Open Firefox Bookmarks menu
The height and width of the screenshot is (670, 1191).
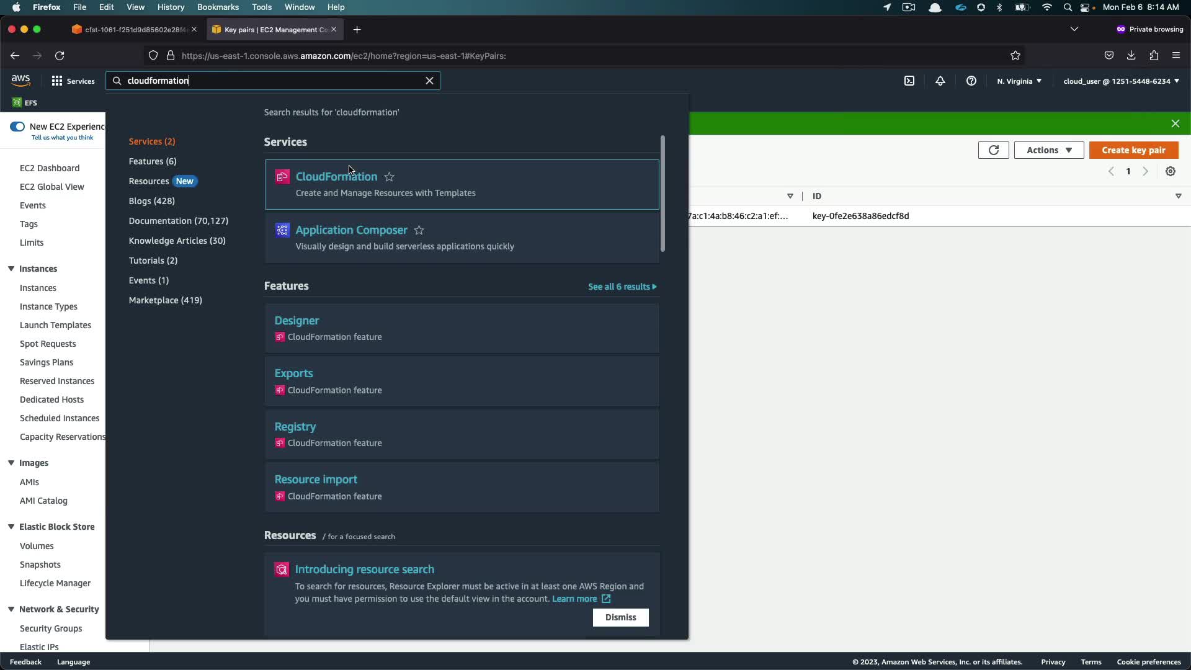click(218, 7)
